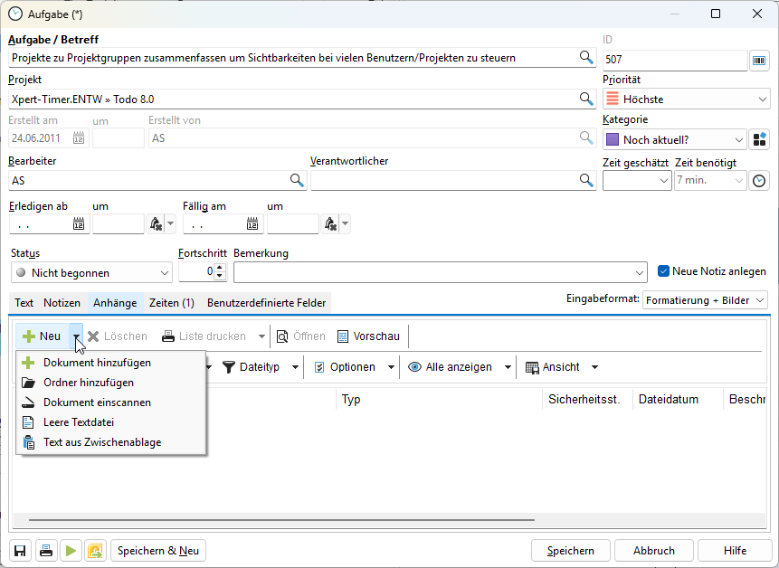
Task: Open the calendar picker for Fällig am
Action: pos(254,223)
